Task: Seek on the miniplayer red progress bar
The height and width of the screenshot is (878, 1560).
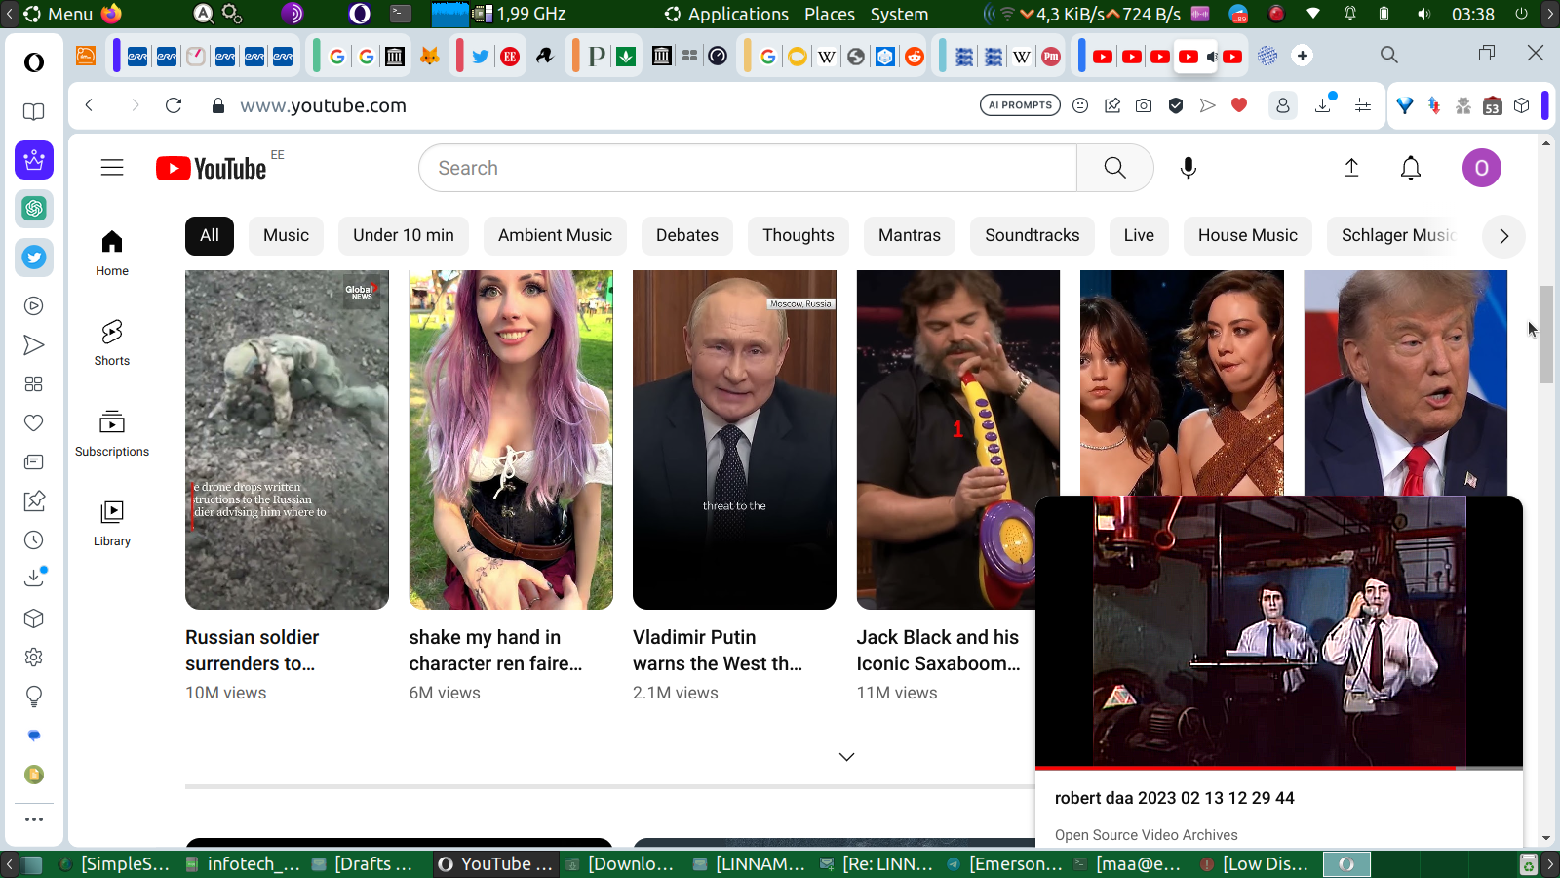Action: click(x=1279, y=768)
